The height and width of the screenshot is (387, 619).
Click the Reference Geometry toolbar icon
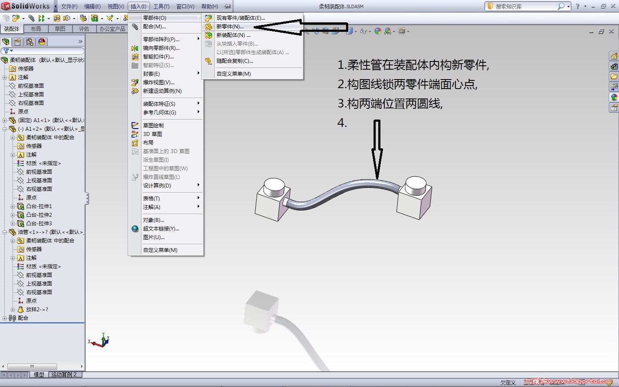coord(110,18)
